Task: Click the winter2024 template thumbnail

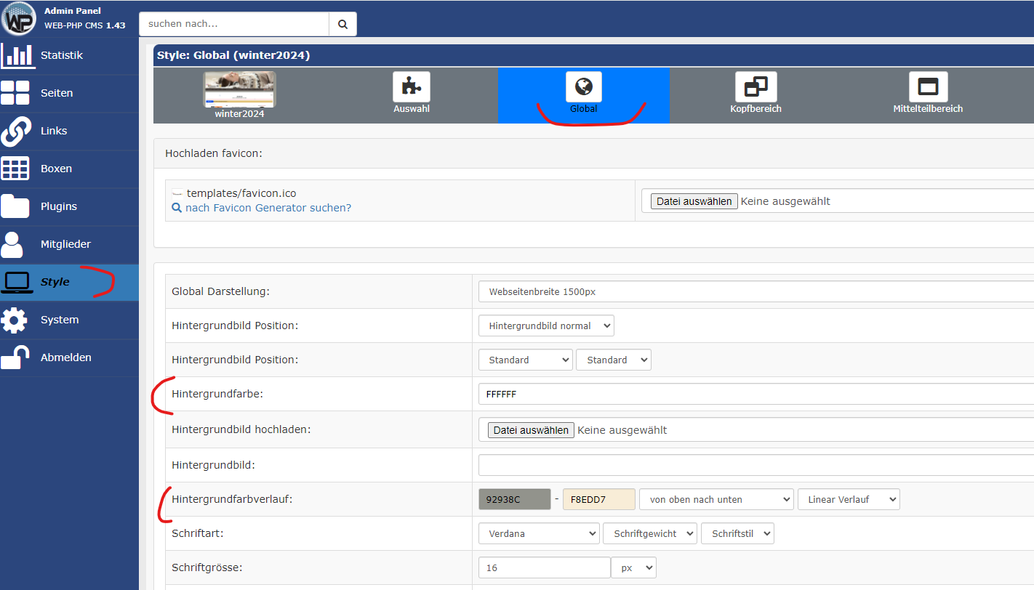Action: point(239,89)
